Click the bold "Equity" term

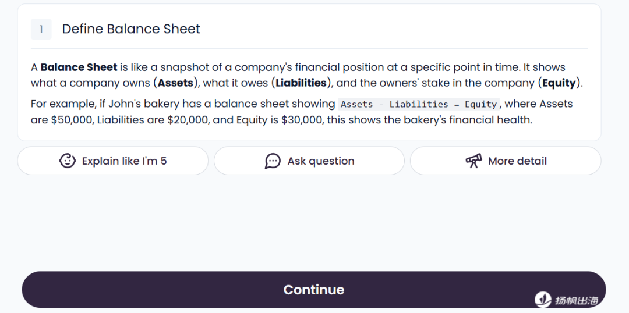(559, 83)
